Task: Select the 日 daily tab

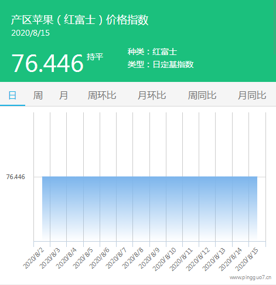Action: click(12, 95)
